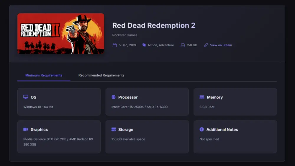Click the chain link icon beside View on Steam
The image size is (295, 166).
click(x=206, y=45)
